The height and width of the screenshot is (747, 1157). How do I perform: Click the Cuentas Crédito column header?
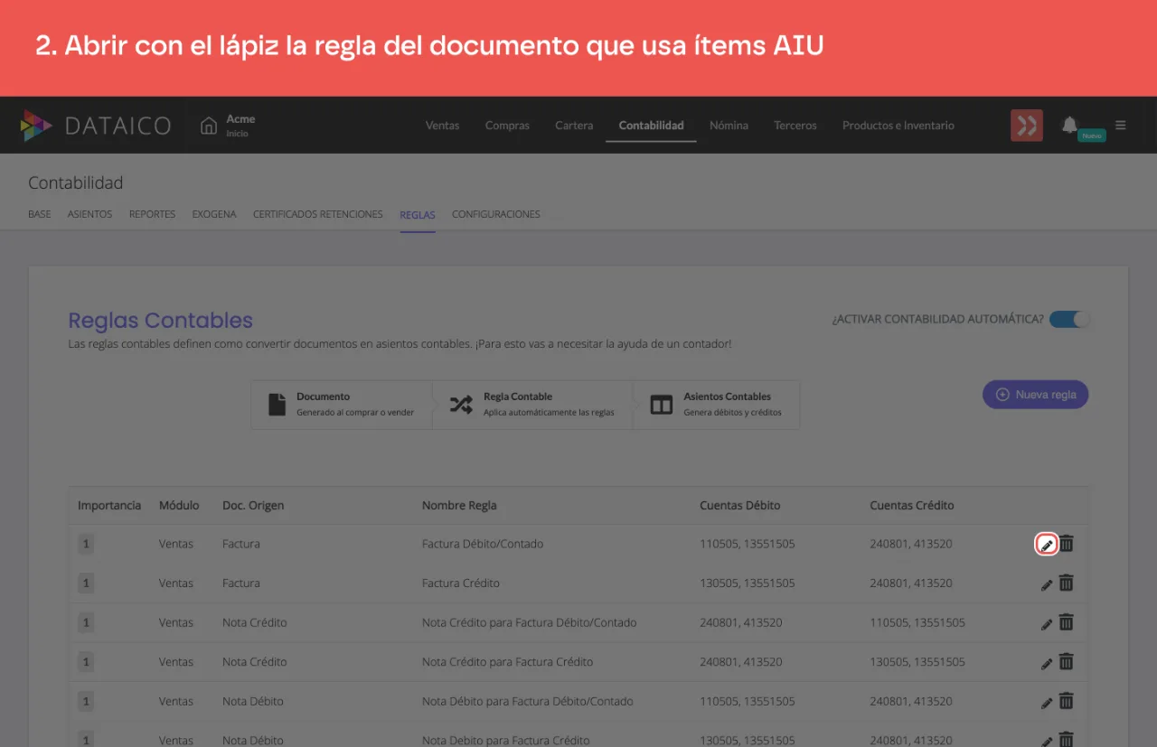click(x=912, y=506)
